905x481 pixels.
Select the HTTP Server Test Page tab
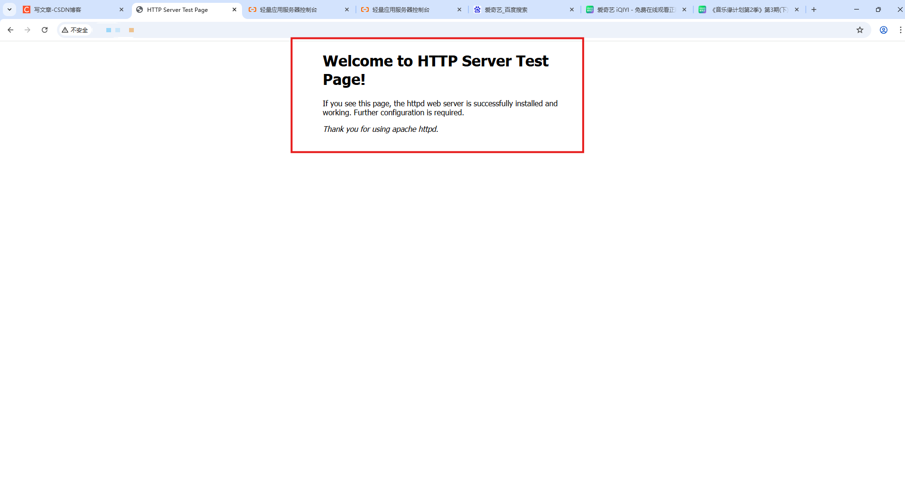pyautogui.click(x=186, y=9)
